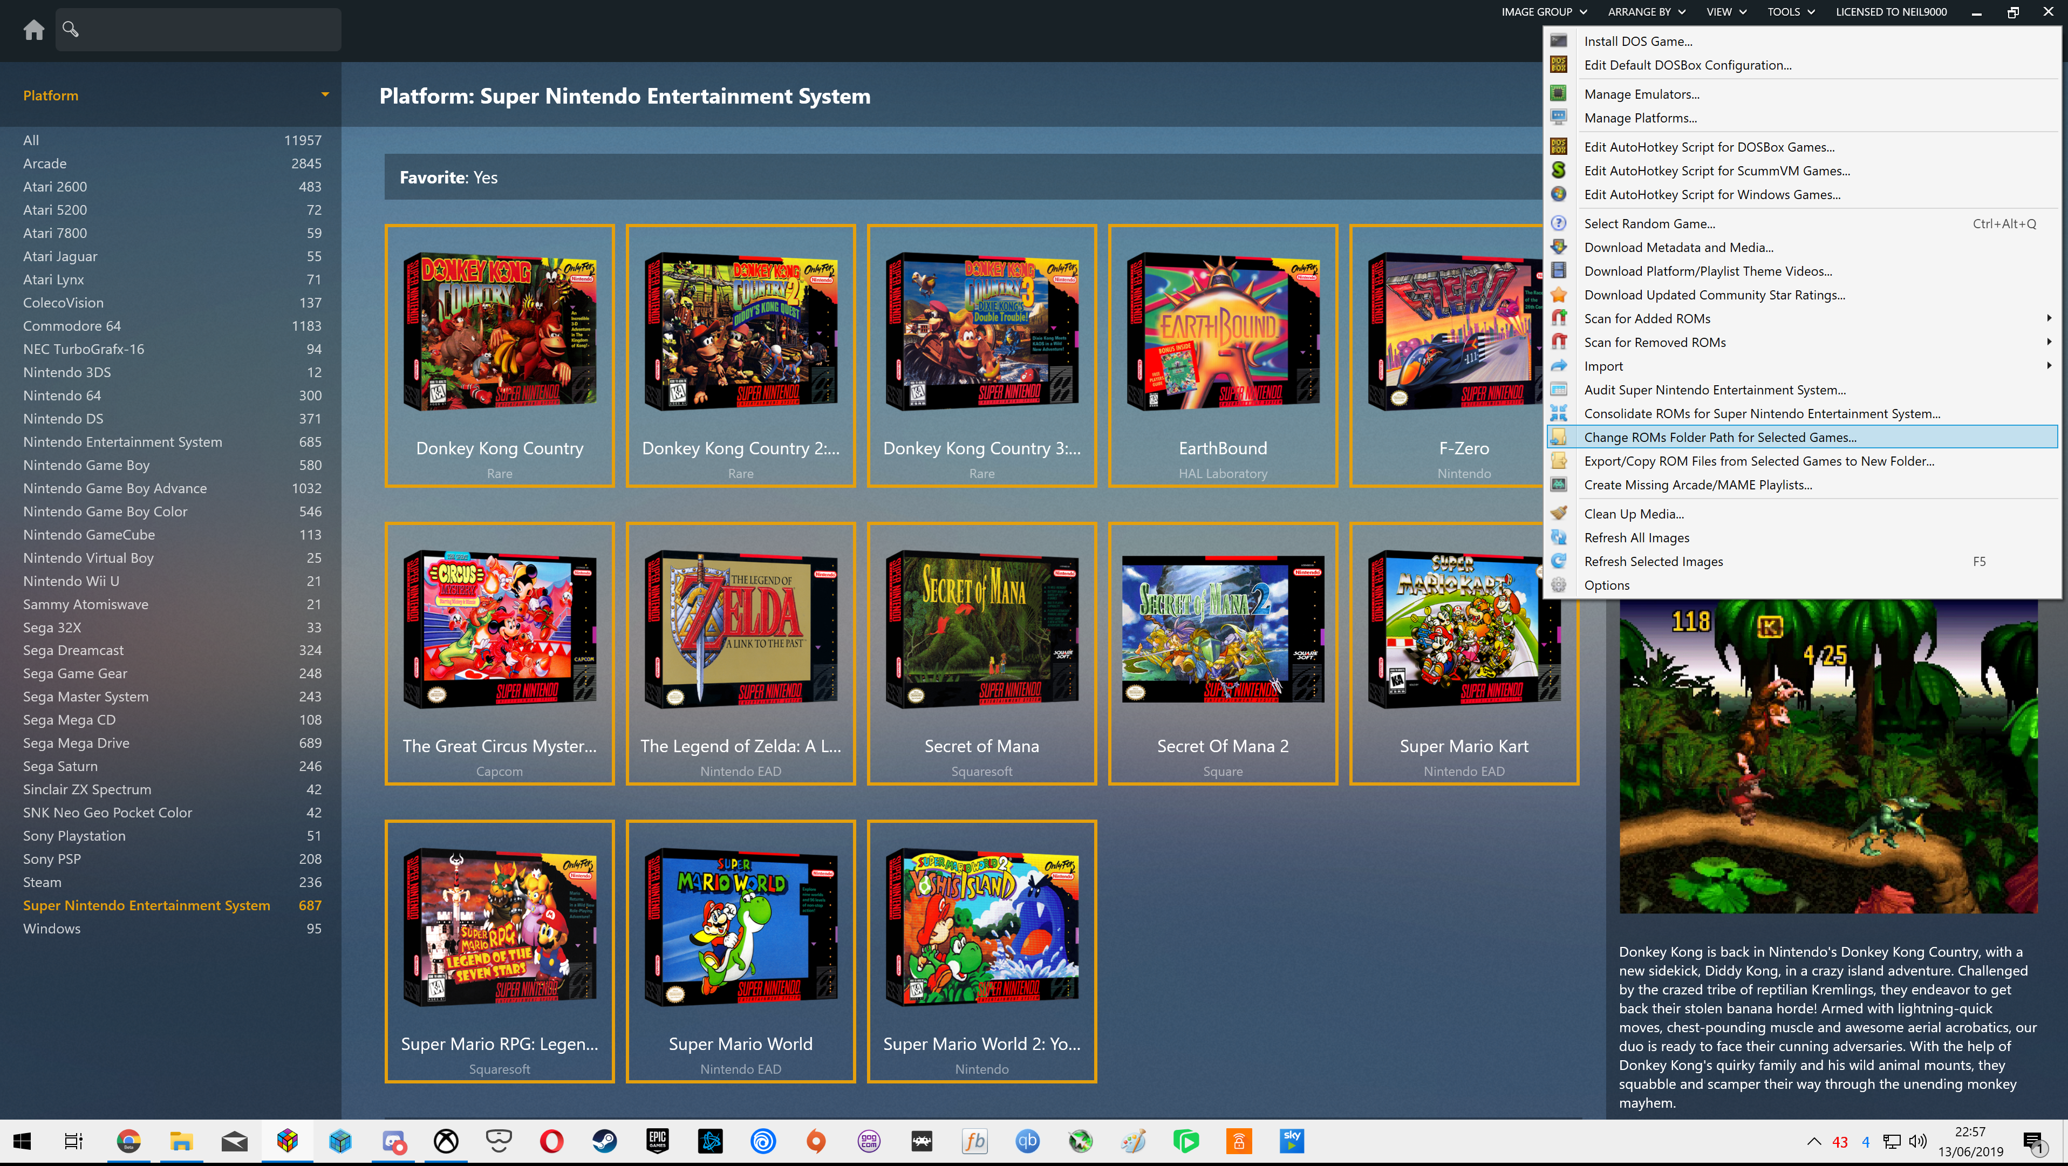
Task: Click the Import arrow icon
Action: click(1558, 366)
